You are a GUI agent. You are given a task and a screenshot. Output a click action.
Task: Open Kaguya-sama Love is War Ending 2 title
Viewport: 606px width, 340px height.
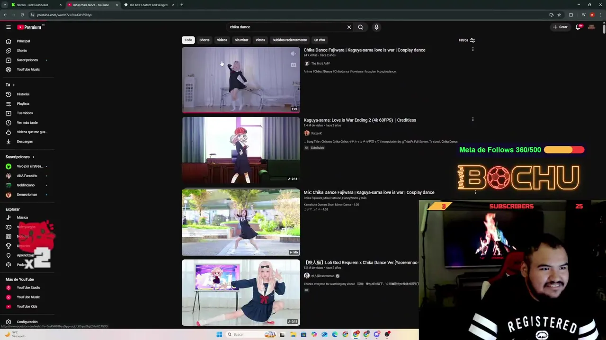[x=360, y=120]
